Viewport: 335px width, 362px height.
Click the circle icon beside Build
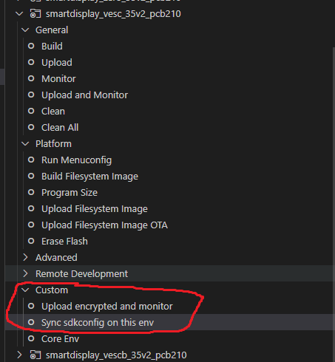(31, 46)
